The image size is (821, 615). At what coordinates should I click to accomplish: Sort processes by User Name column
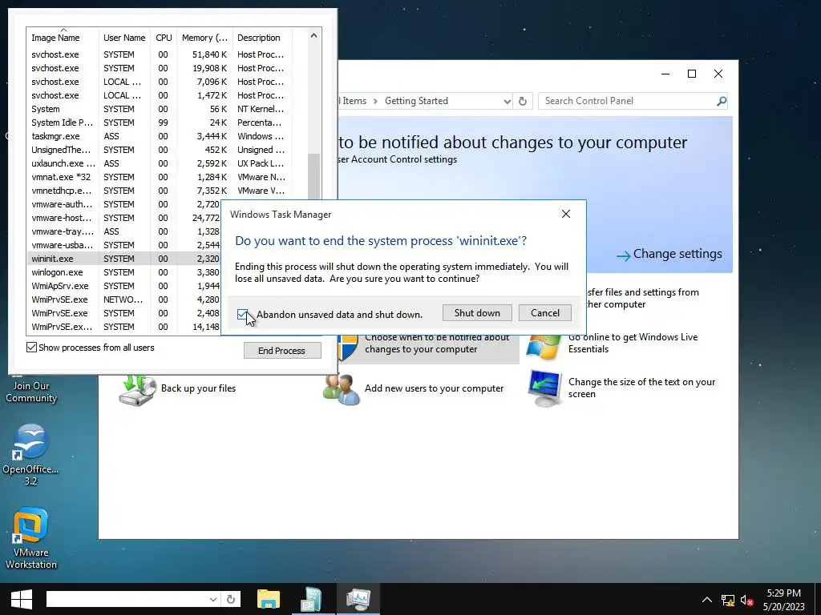124,38
